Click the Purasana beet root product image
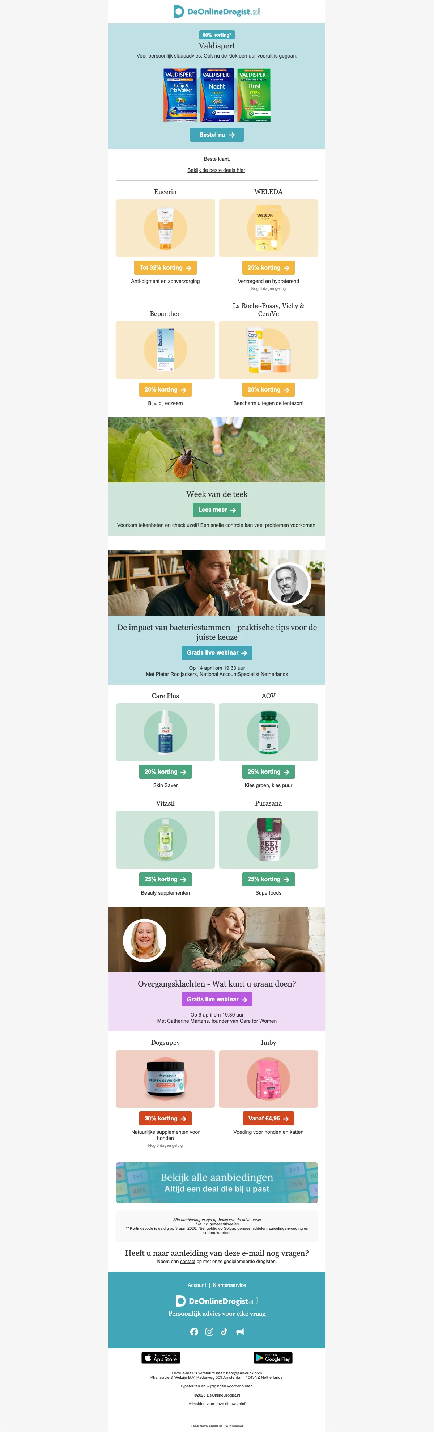 268,840
